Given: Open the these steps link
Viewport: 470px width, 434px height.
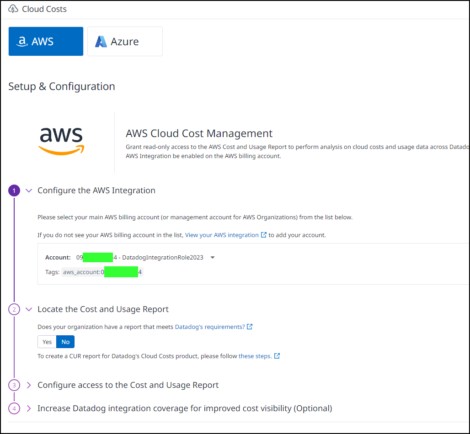Looking at the screenshot, I should [x=255, y=356].
